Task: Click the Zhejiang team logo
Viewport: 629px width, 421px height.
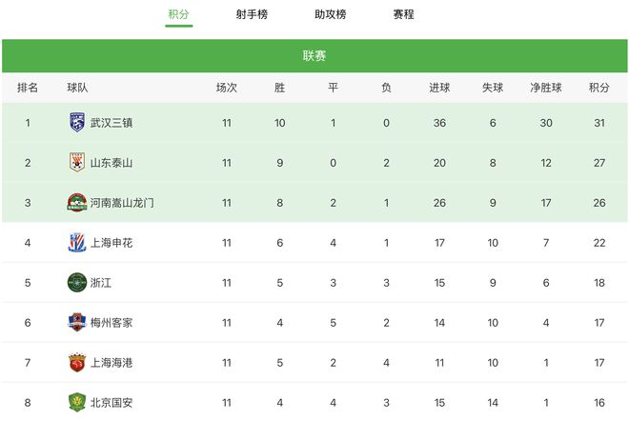Action: (x=77, y=283)
